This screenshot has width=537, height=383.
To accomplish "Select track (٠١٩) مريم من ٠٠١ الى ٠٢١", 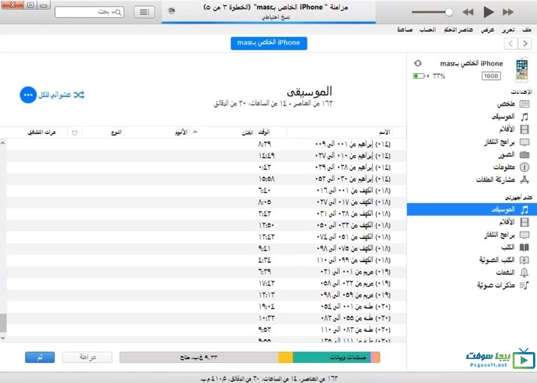I will click(x=206, y=272).
